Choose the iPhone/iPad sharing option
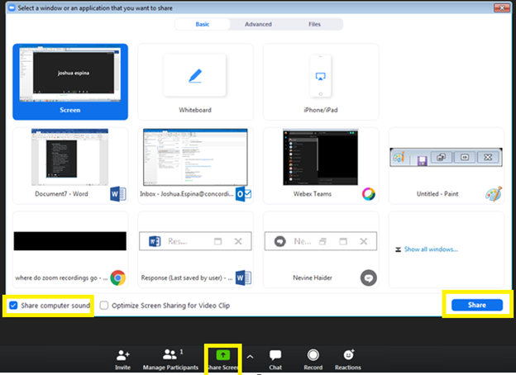The image size is (516, 375). point(320,82)
